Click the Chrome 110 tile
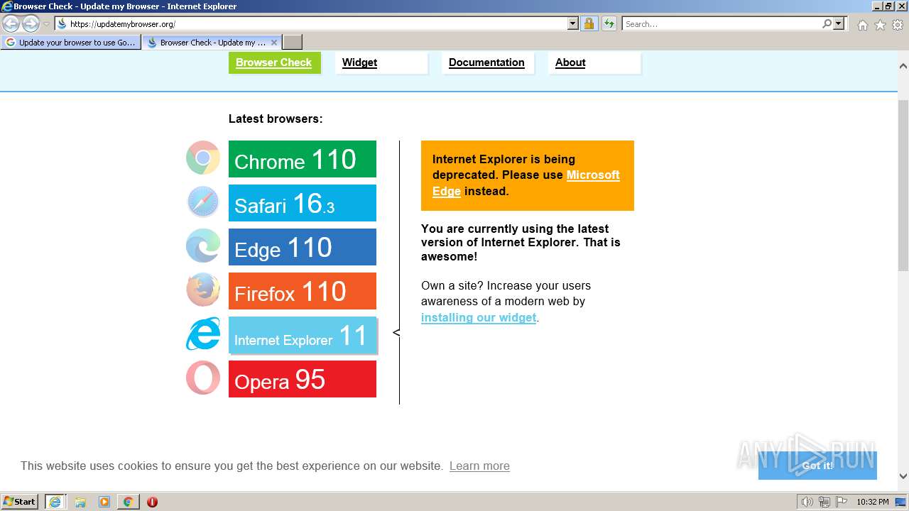Viewport: 909px width, 511px height. (x=303, y=159)
